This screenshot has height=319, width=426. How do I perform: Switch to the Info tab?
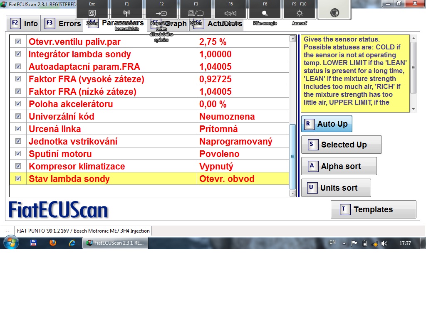tap(25, 24)
